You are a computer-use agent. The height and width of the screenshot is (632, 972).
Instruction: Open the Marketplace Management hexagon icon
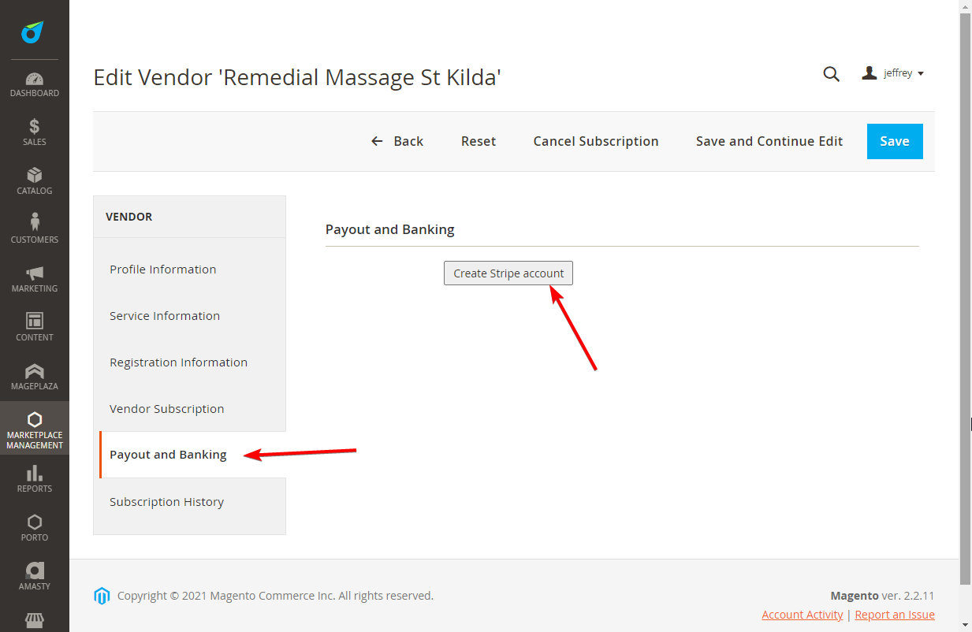35,419
